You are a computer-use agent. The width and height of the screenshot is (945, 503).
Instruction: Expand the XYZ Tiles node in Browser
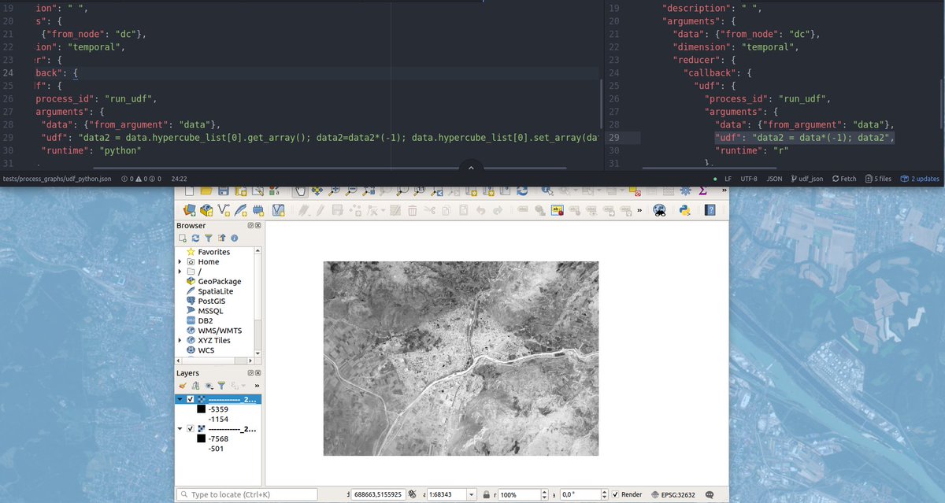coord(180,340)
